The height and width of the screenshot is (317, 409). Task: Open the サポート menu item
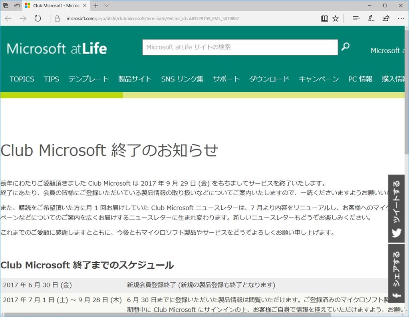[226, 79]
